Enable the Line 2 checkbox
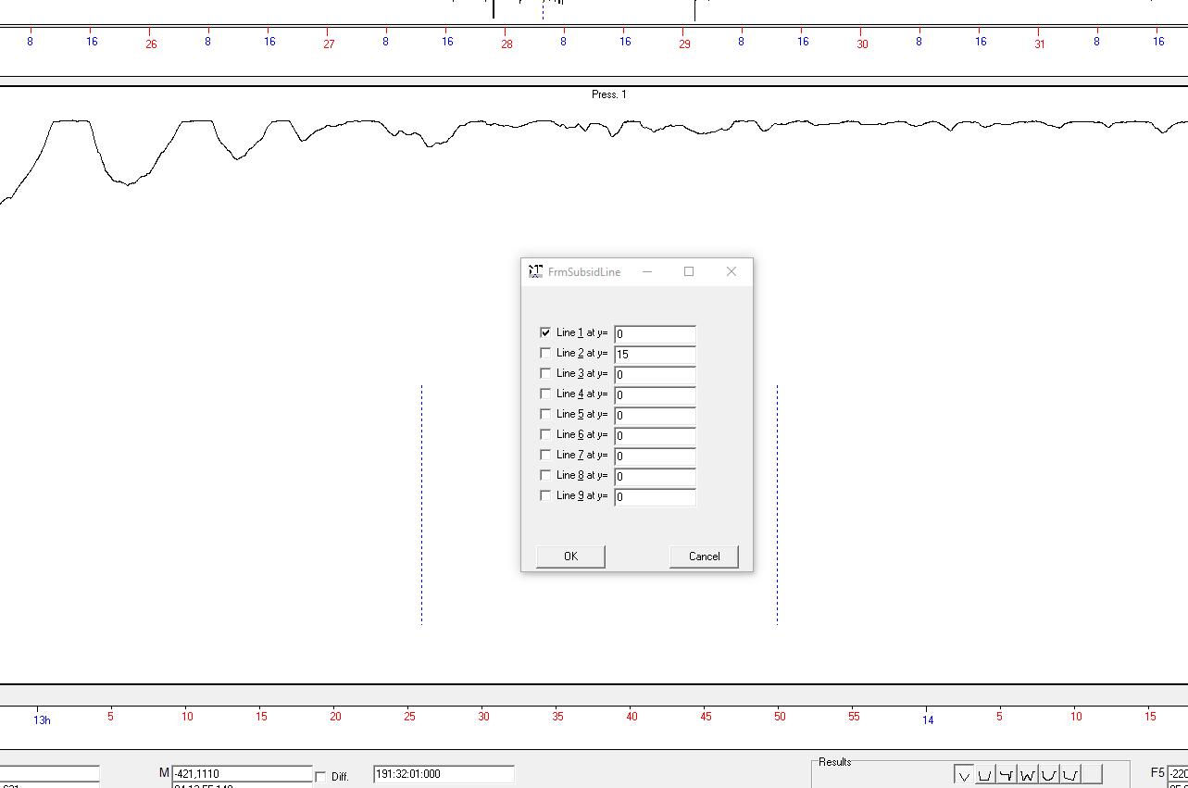The image size is (1188, 788). point(545,353)
